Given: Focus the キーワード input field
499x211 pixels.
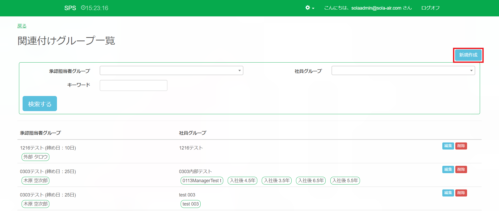Looking at the screenshot, I should point(133,85).
